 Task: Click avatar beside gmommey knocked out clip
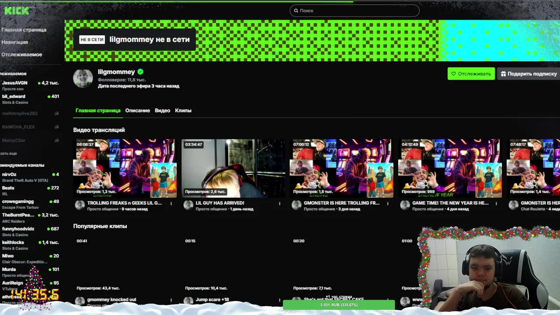point(80,301)
